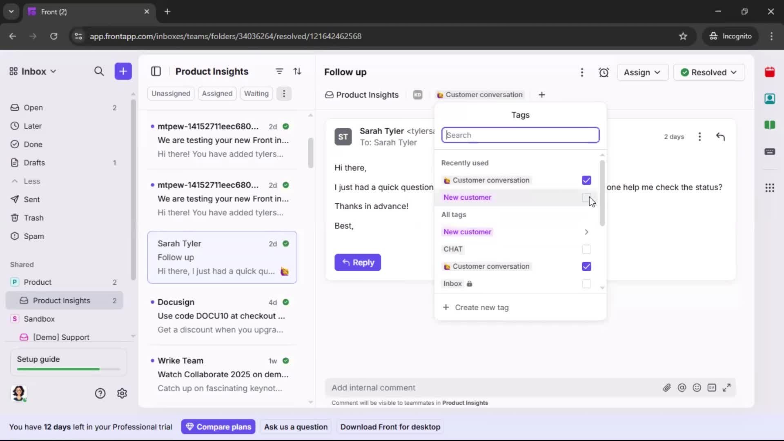Image resolution: width=784 pixels, height=441 pixels.
Task: Check the Inbox tag checkbox
Action: tap(586, 284)
